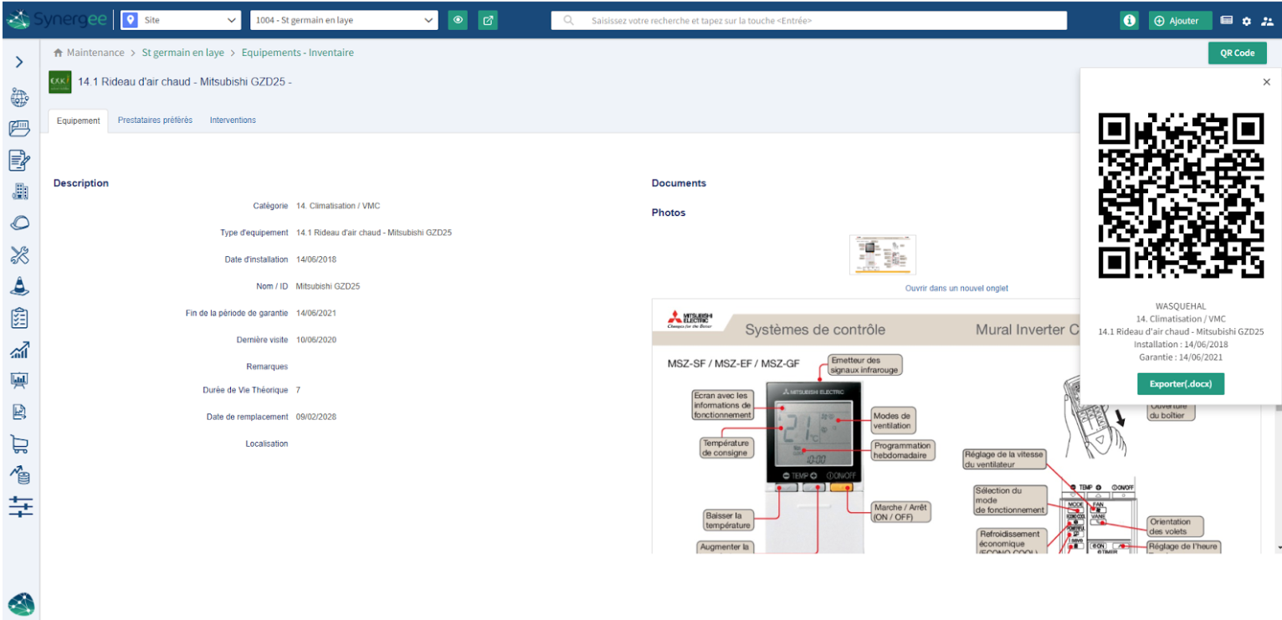Image resolution: width=1282 pixels, height=620 pixels.
Task: Open the clipboard checklist icon in sidebar
Action: (x=20, y=318)
